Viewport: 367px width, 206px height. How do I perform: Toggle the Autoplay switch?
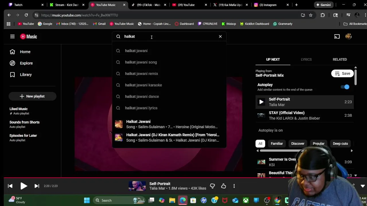coord(345,87)
